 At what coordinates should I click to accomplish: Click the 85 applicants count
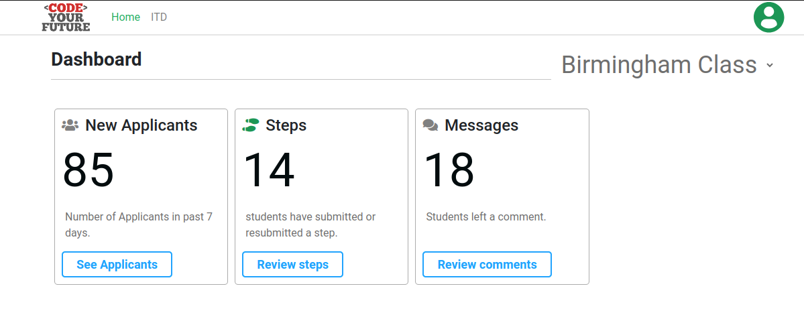[89, 171]
